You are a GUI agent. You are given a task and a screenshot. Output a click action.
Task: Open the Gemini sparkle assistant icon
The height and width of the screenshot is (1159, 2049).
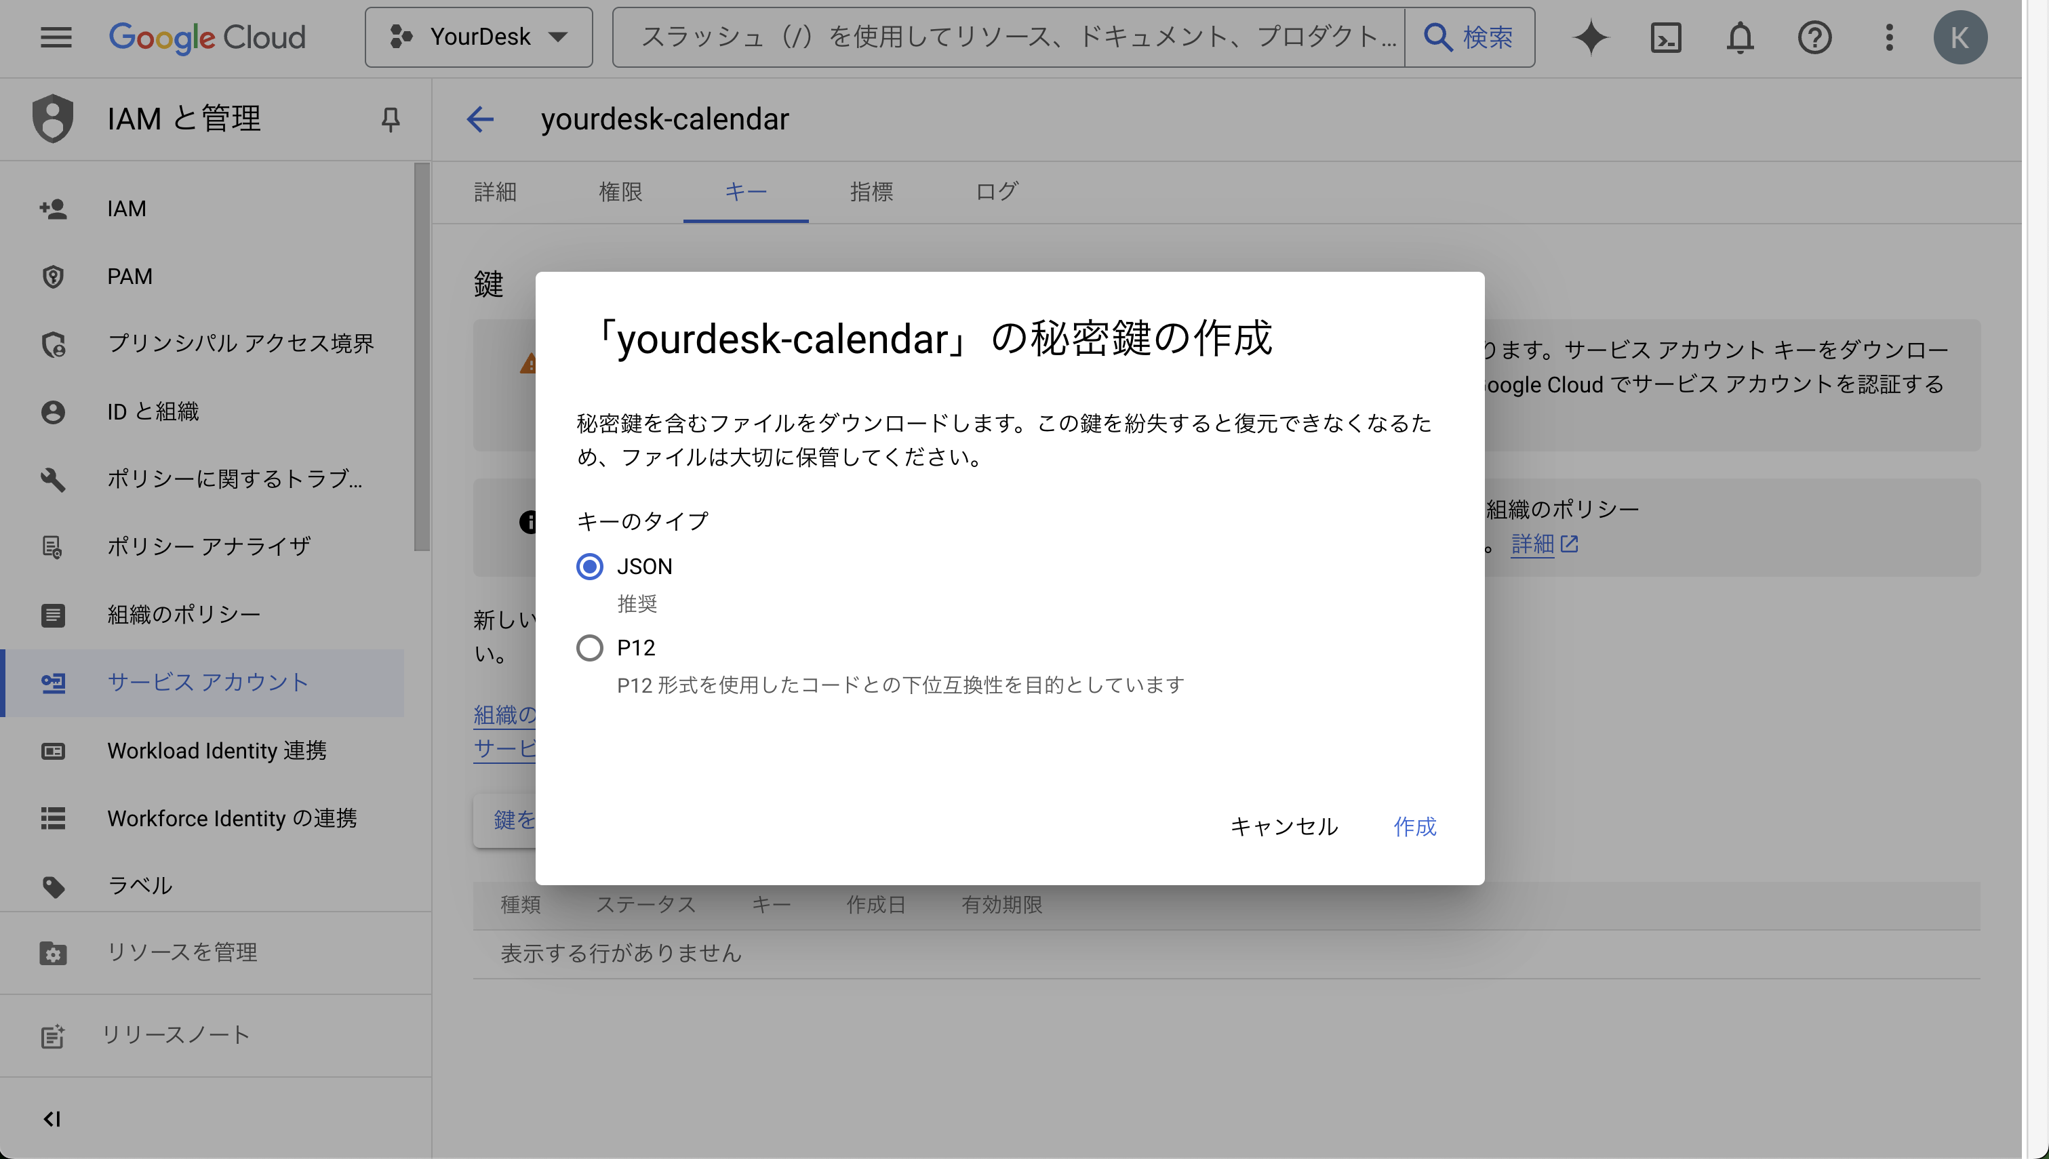1591,37
